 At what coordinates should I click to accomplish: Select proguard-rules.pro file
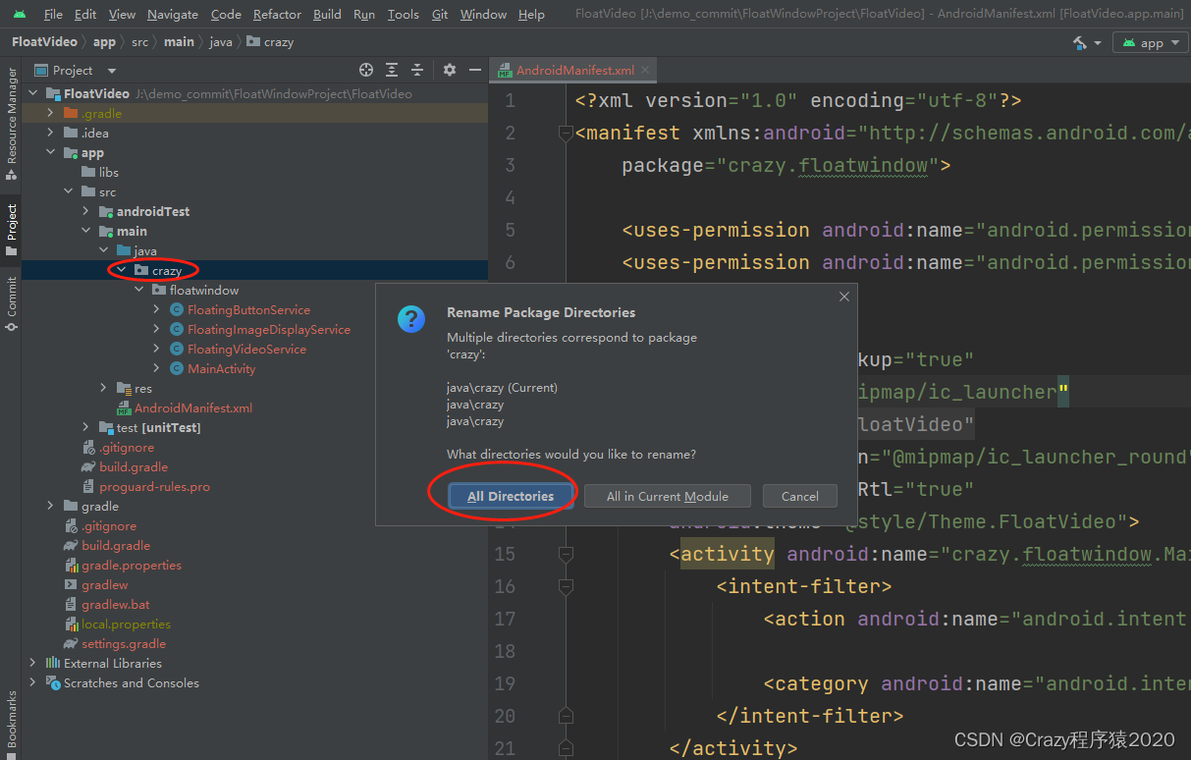[x=154, y=486]
